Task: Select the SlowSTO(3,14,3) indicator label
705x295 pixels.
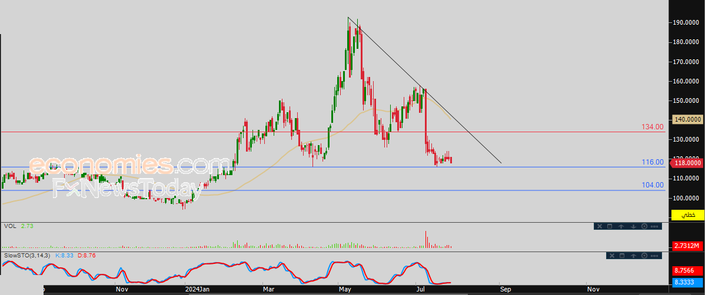Action: coord(28,256)
